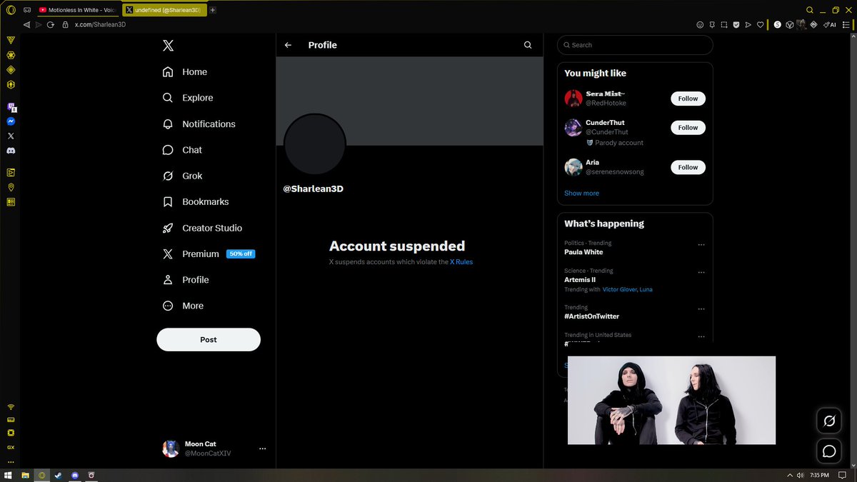Click the X logo above Home
This screenshot has height=482, width=857.
click(168, 46)
